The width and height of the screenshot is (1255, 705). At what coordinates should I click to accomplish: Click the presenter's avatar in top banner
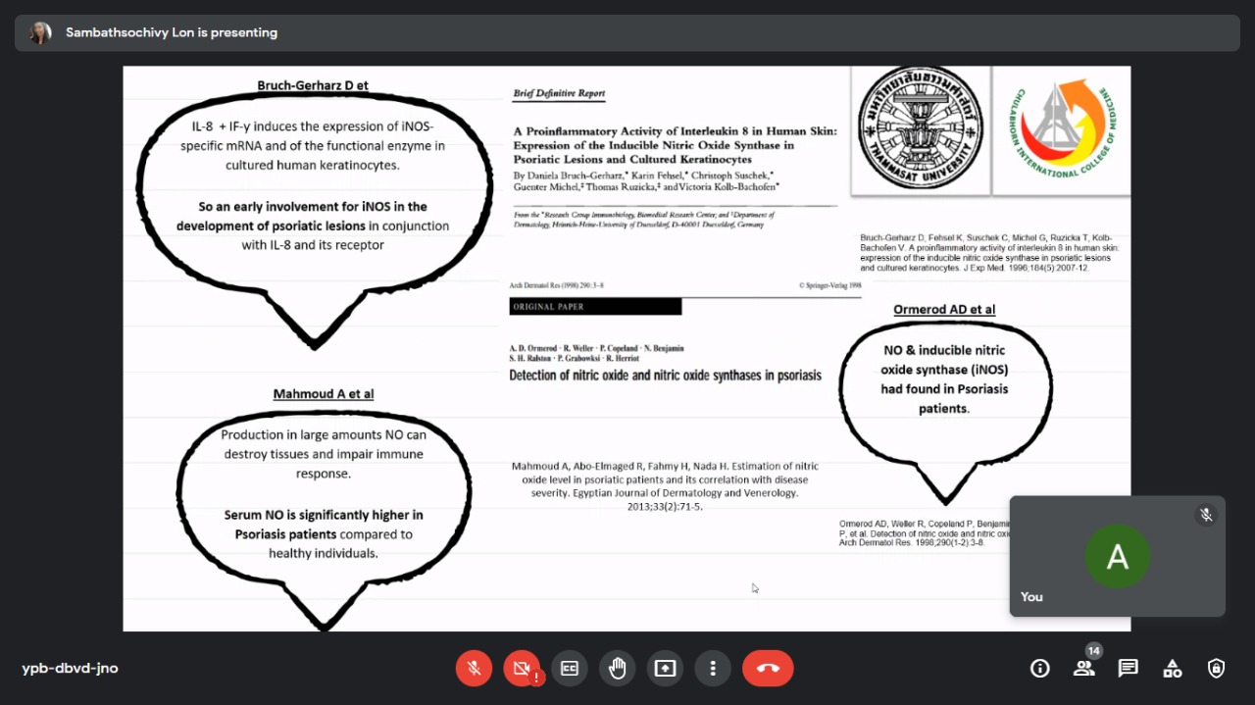point(40,32)
